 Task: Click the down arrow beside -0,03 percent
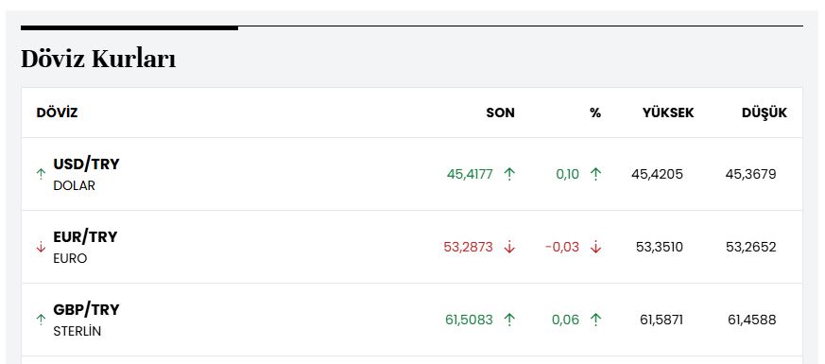click(595, 247)
